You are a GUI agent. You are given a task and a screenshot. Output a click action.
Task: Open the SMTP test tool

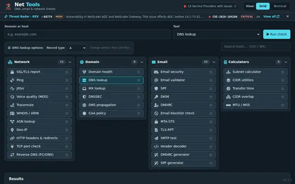point(183,138)
